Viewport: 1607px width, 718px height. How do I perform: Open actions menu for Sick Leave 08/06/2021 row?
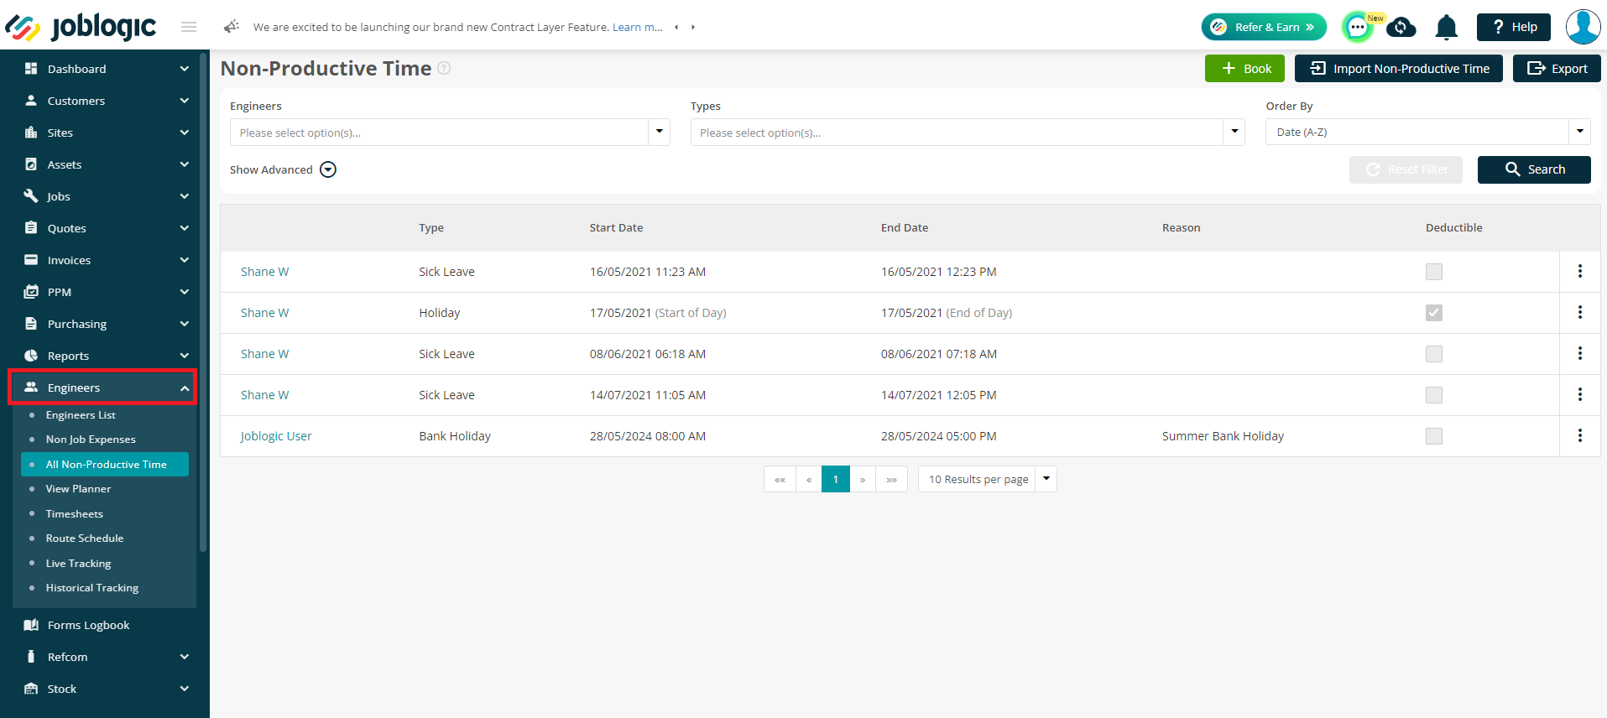(x=1579, y=353)
